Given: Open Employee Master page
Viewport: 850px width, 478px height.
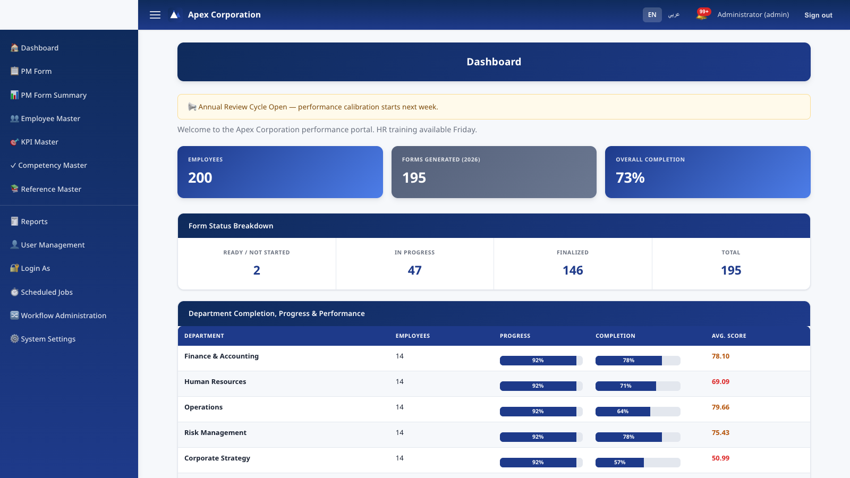Looking at the screenshot, I should (69, 118).
